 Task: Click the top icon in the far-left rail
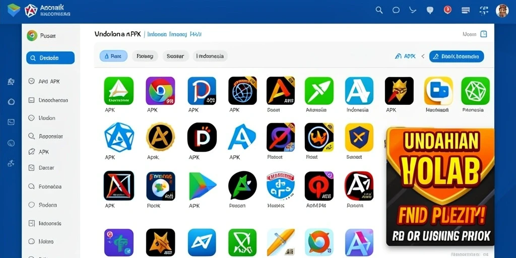tap(11, 82)
